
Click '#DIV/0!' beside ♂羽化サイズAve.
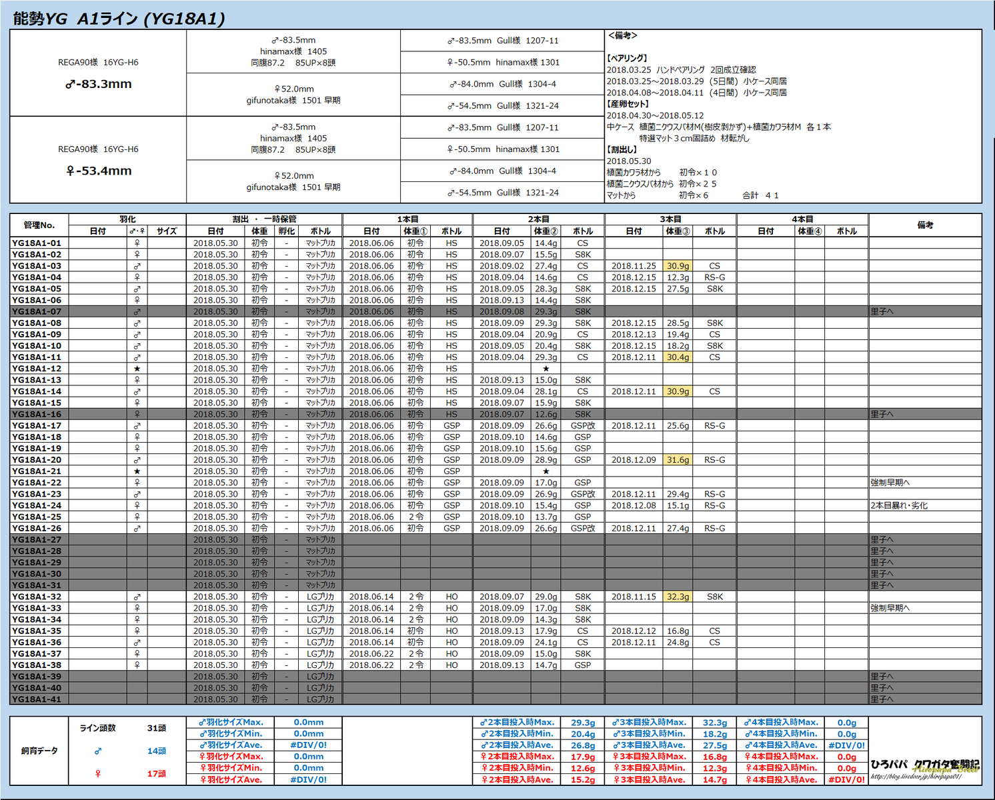pyautogui.click(x=309, y=745)
